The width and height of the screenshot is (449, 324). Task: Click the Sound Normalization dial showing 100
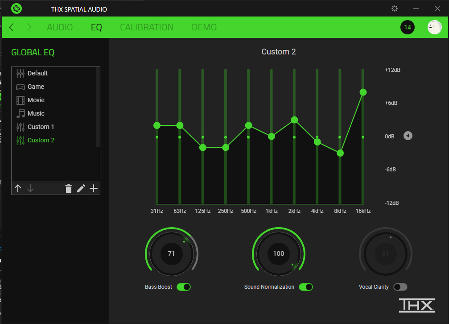click(279, 253)
